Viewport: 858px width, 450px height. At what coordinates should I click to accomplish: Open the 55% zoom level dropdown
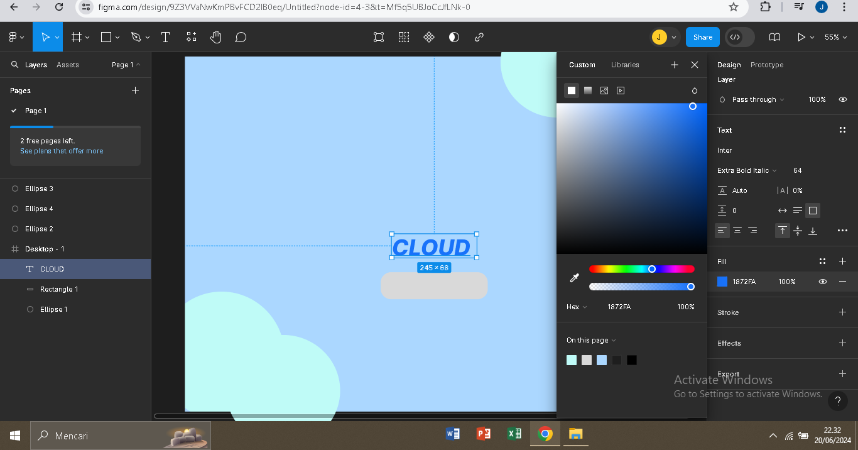(836, 38)
